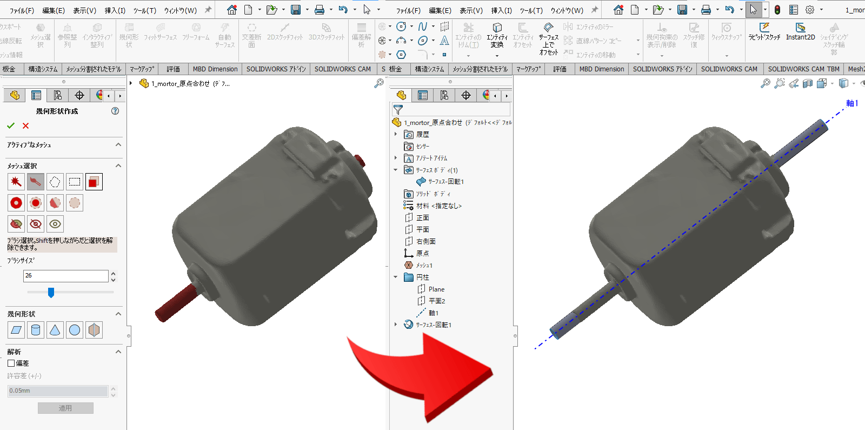Create a cylinder geometry from mesh
The image size is (865, 430).
pyautogui.click(x=36, y=330)
